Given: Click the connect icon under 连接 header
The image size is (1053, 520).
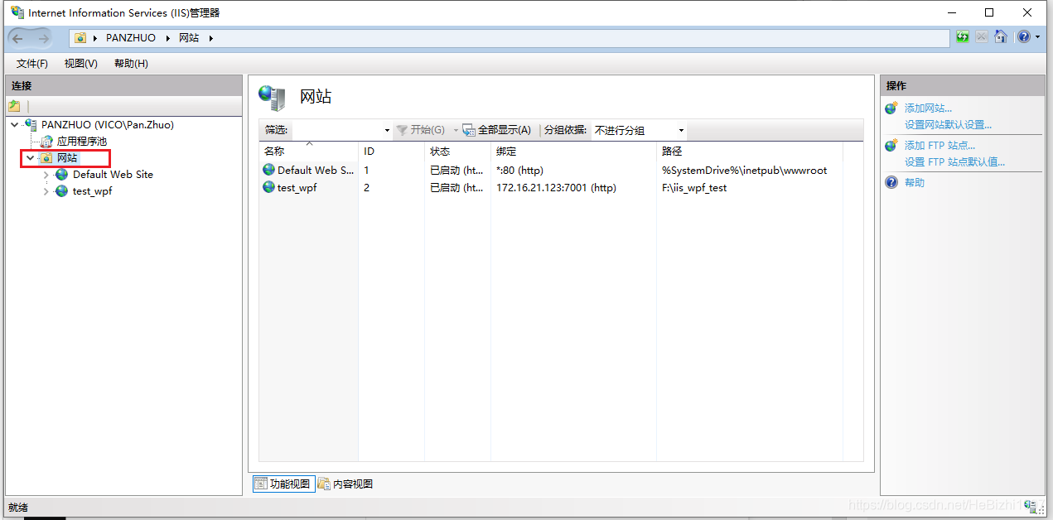Looking at the screenshot, I should [x=14, y=106].
